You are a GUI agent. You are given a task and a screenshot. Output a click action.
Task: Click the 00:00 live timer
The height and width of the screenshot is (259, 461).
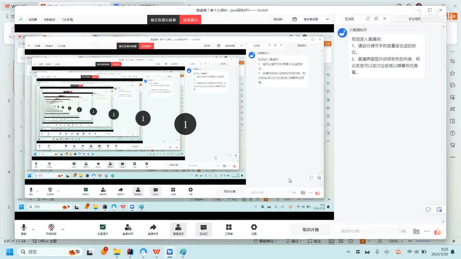pos(278,19)
